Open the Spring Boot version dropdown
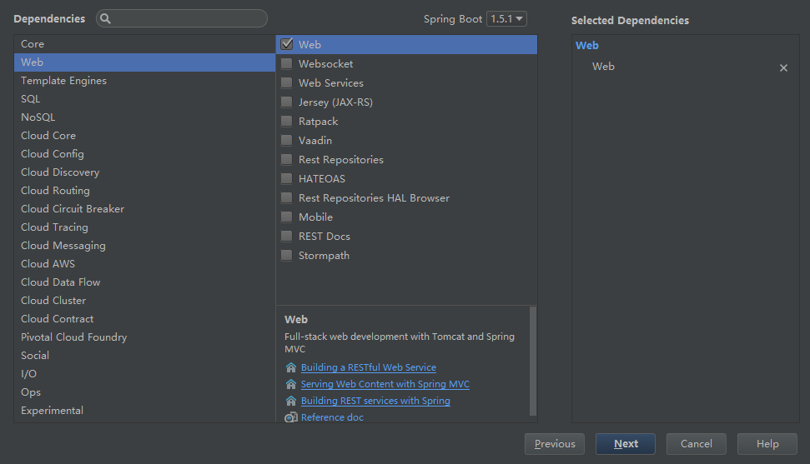The width and height of the screenshot is (810, 464). tap(506, 18)
